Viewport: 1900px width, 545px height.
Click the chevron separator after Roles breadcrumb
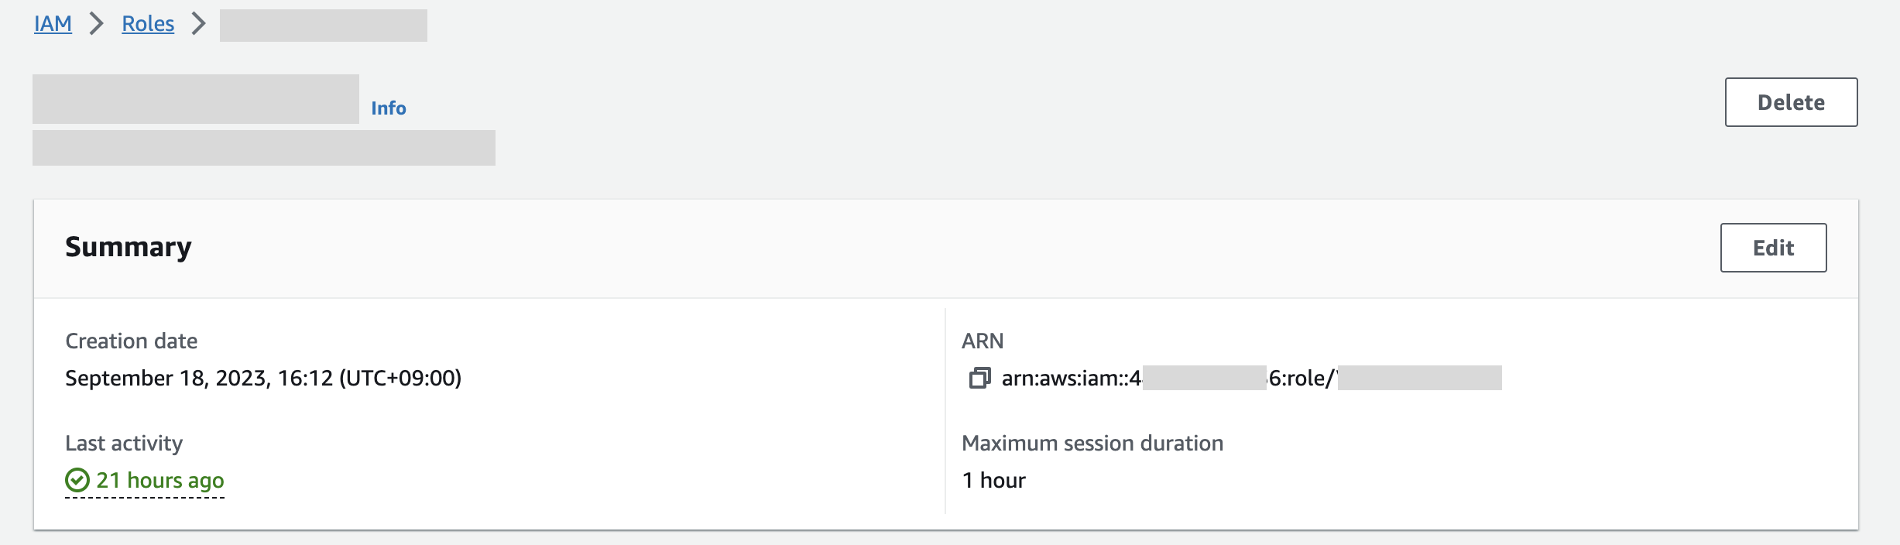199,24
